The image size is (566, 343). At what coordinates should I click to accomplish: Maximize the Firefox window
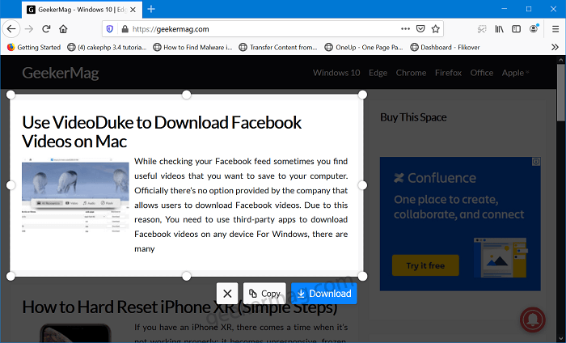click(x=529, y=9)
